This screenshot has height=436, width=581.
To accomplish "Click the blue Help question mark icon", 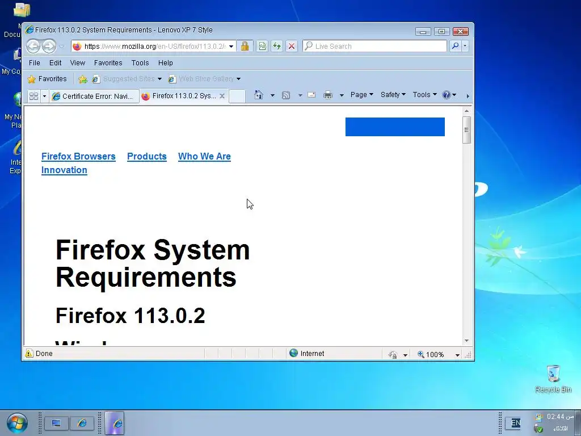I will coord(447,95).
